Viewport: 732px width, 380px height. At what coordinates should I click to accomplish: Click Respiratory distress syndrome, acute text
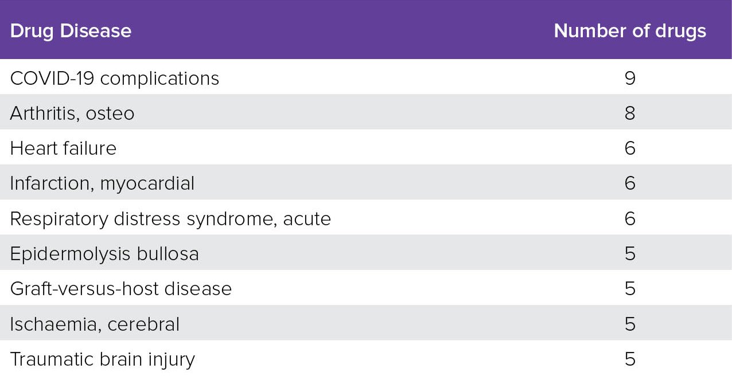[170, 219]
